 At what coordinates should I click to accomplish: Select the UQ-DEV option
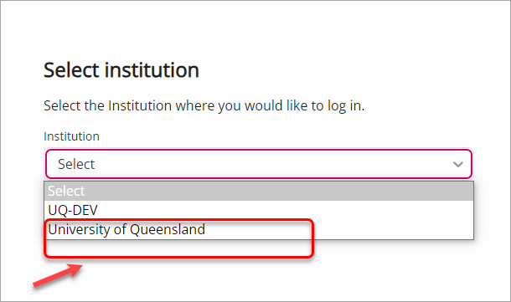(x=259, y=210)
